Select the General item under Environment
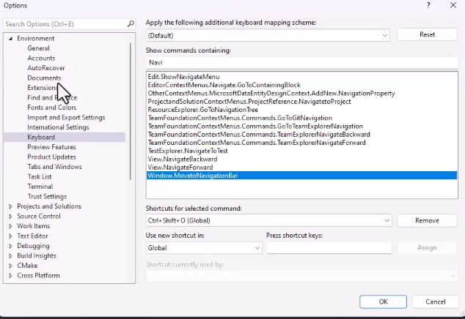Image resolution: width=465 pixels, height=319 pixels. click(38, 48)
